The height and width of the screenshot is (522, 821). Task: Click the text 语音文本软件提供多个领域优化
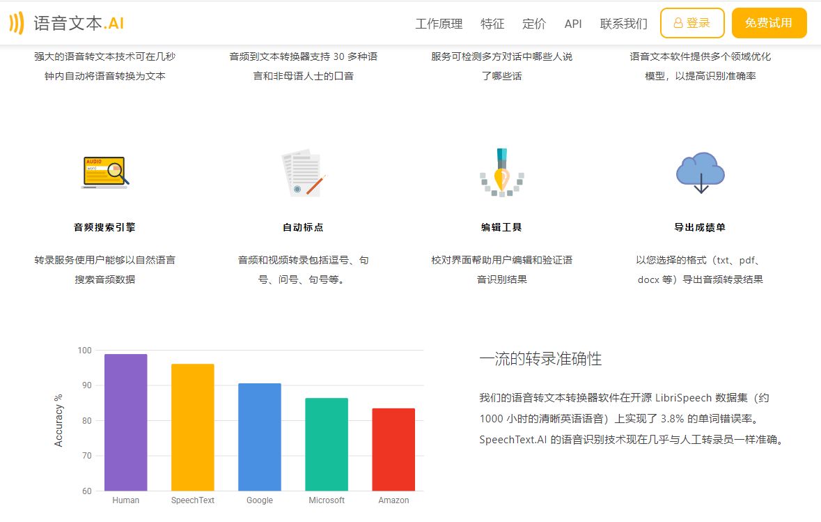point(700,56)
